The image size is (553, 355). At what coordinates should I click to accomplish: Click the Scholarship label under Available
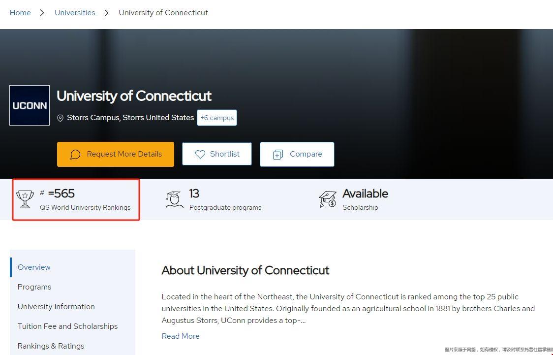[360, 207]
